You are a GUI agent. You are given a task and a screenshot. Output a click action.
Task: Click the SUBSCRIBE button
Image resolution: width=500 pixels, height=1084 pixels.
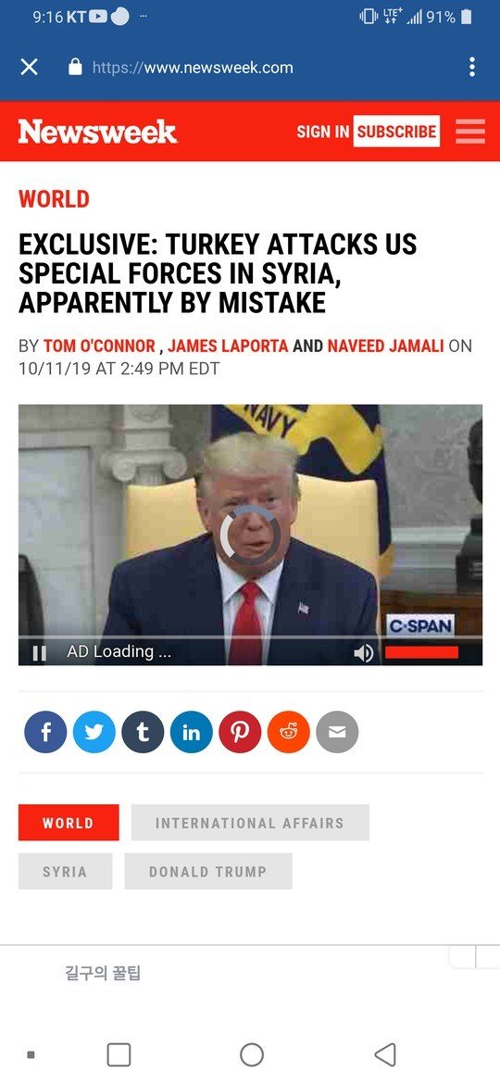click(x=396, y=132)
